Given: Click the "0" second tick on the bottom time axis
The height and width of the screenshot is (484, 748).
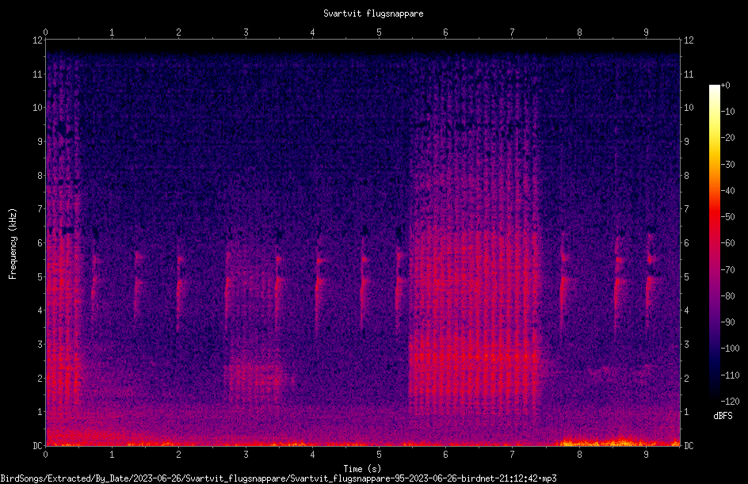Looking at the screenshot, I should point(45,455).
